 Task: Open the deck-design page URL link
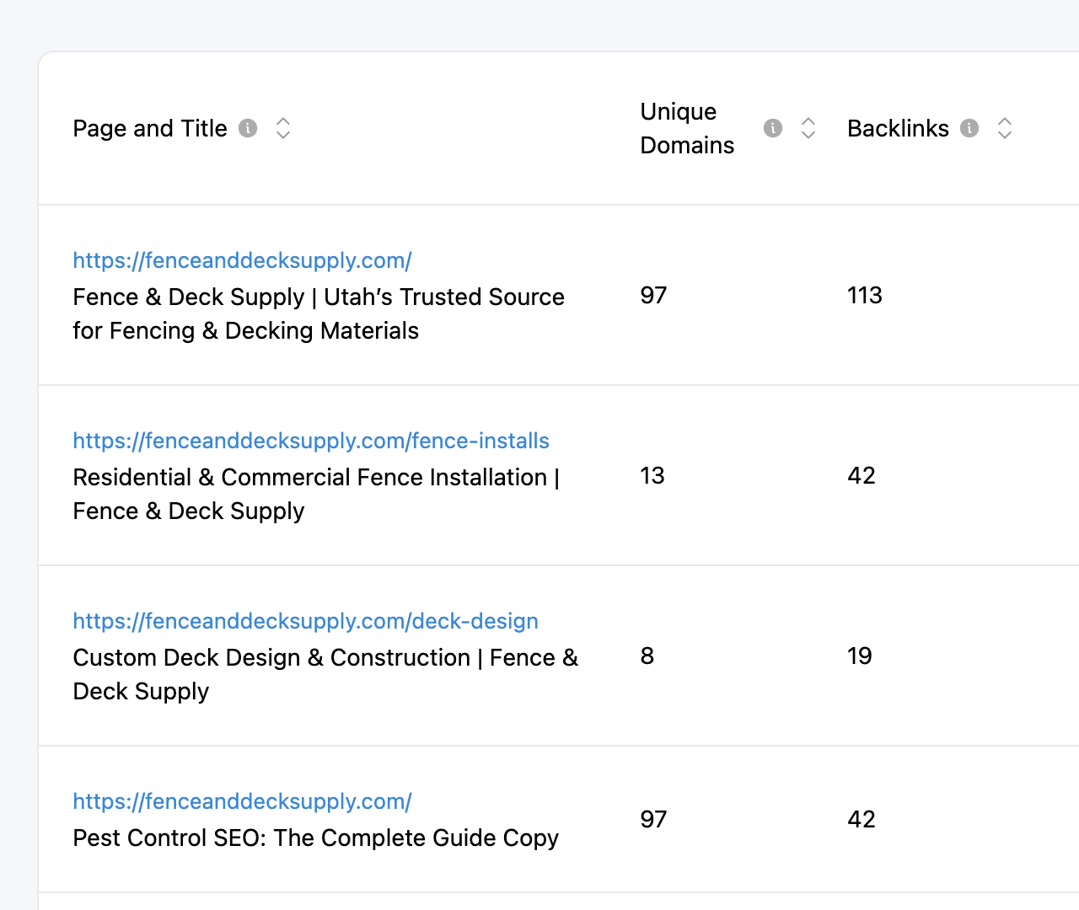point(305,621)
